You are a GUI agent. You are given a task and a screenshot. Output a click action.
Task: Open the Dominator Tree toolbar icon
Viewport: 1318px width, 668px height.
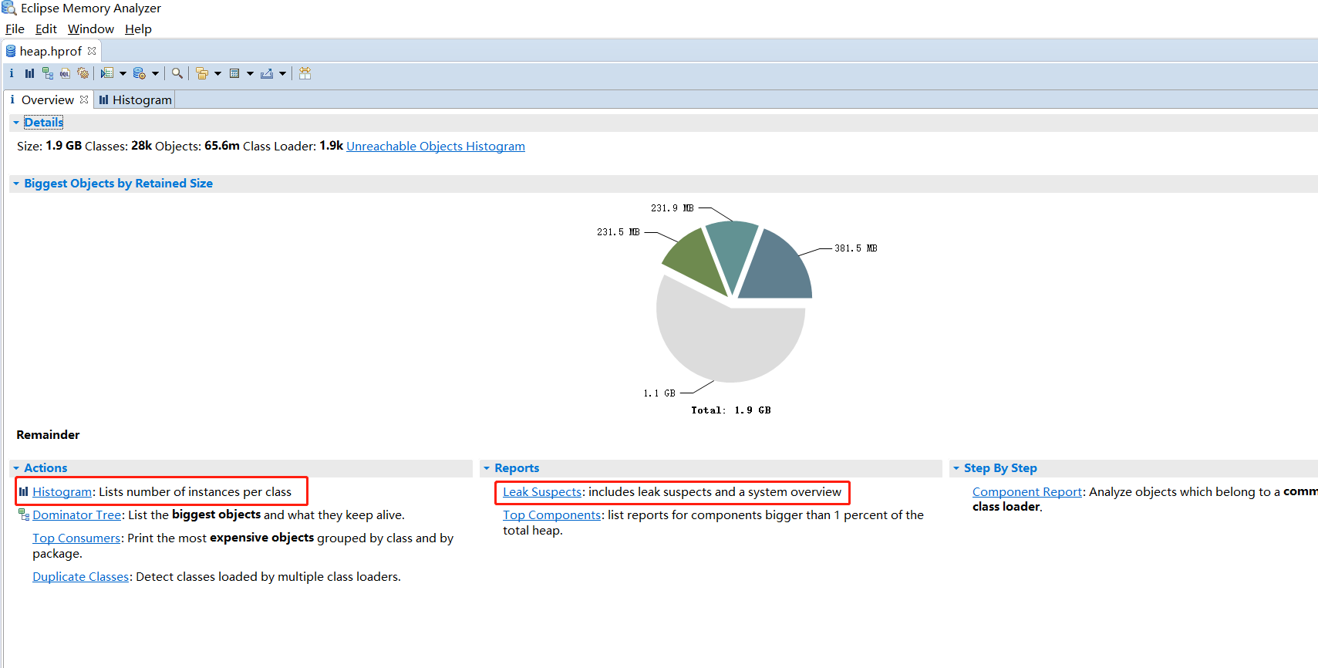pyautogui.click(x=48, y=73)
